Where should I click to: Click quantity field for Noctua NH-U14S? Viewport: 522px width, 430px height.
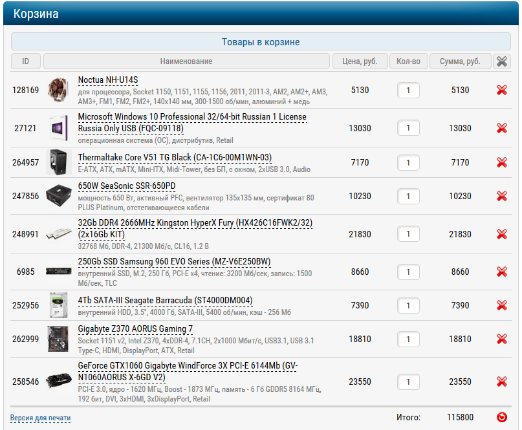[x=408, y=90]
